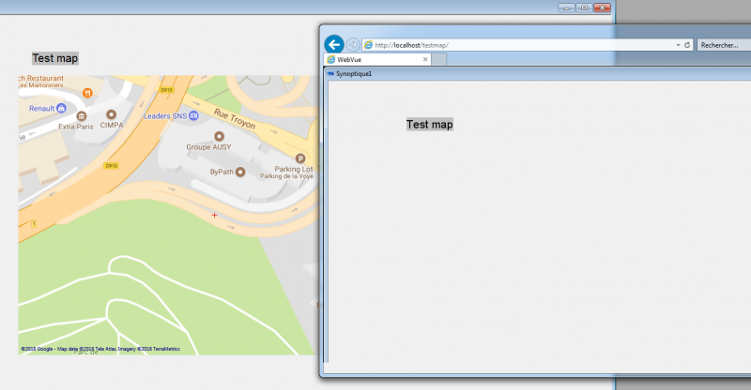The image size is (751, 390).
Task: Click Test map label in browser
Action: pyautogui.click(x=430, y=125)
